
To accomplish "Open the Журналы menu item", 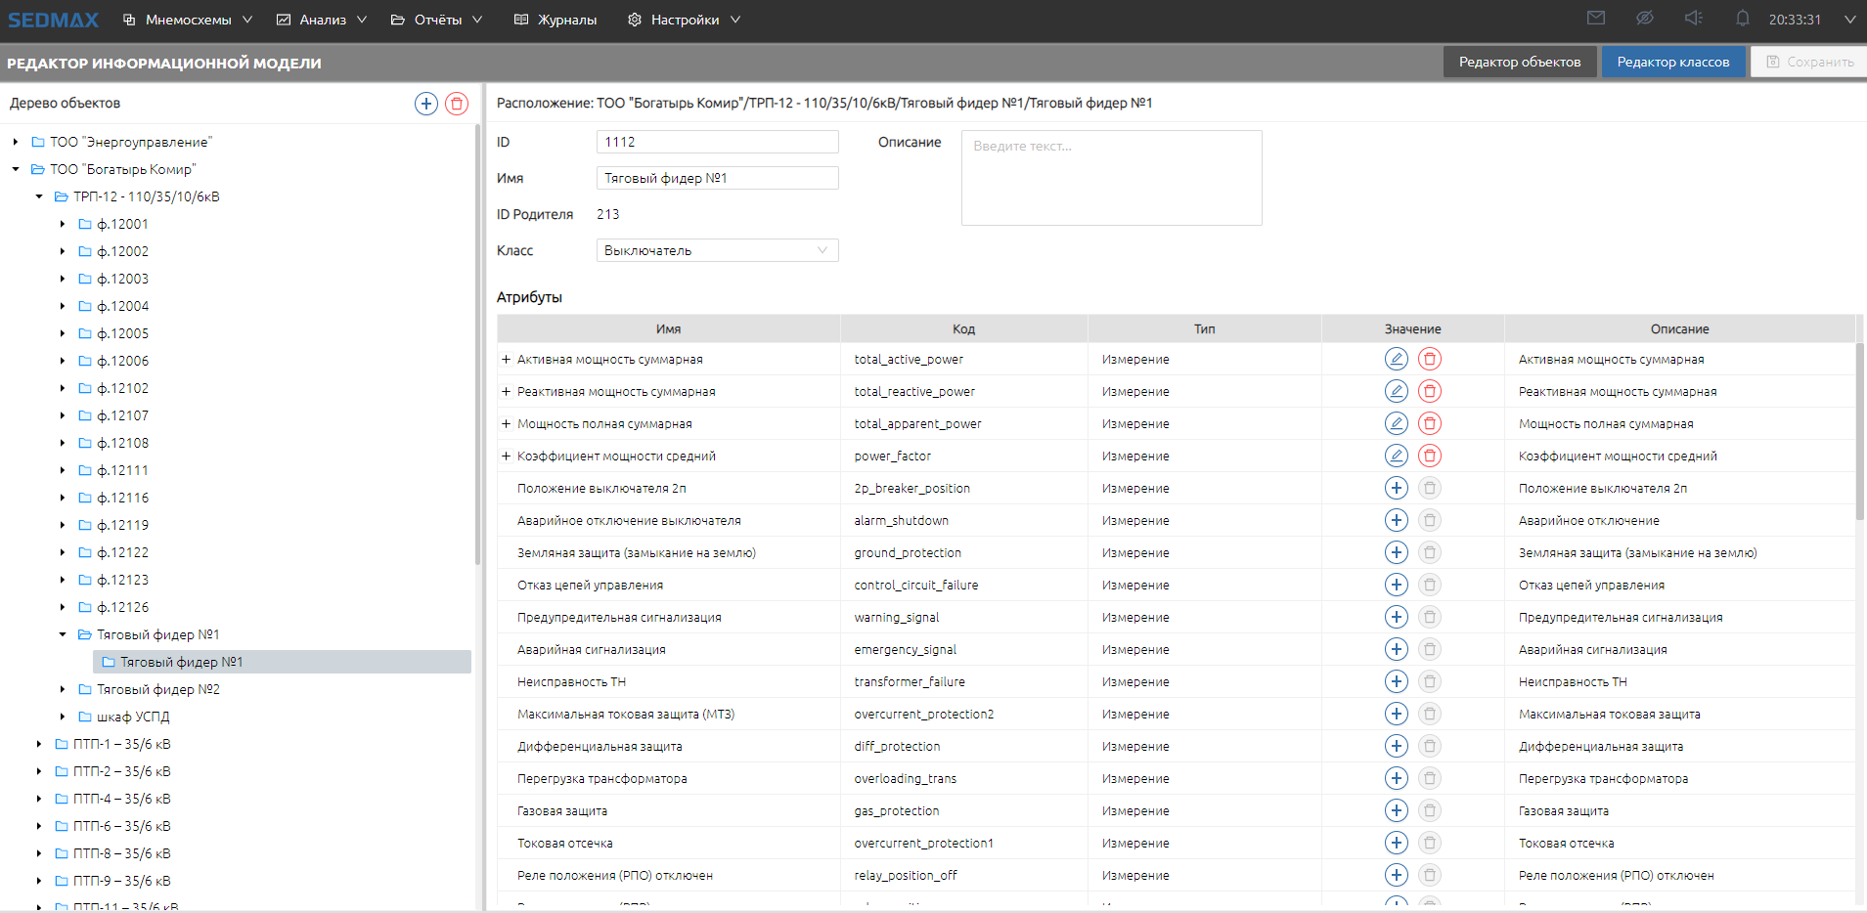I will tap(556, 20).
